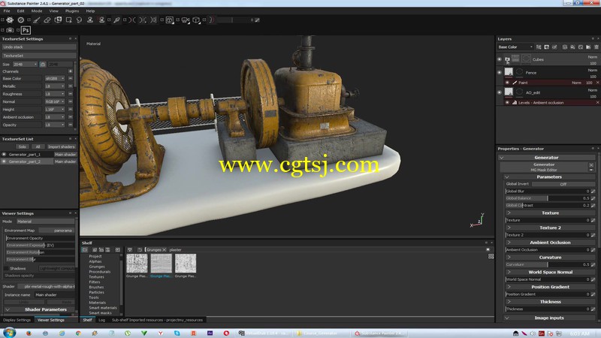Select the Eraser tool
The width and height of the screenshot is (601, 338).
pyautogui.click(x=47, y=20)
